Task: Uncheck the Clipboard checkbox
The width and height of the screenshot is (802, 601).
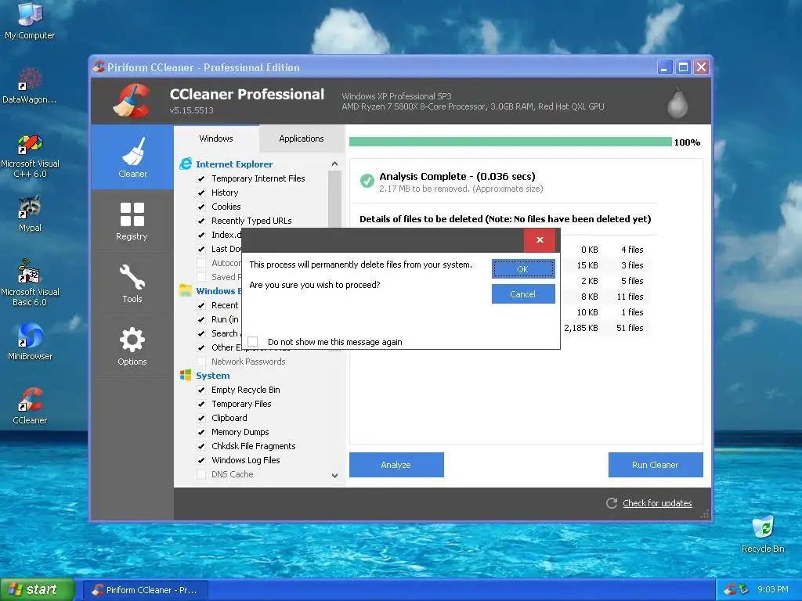Action: click(201, 418)
